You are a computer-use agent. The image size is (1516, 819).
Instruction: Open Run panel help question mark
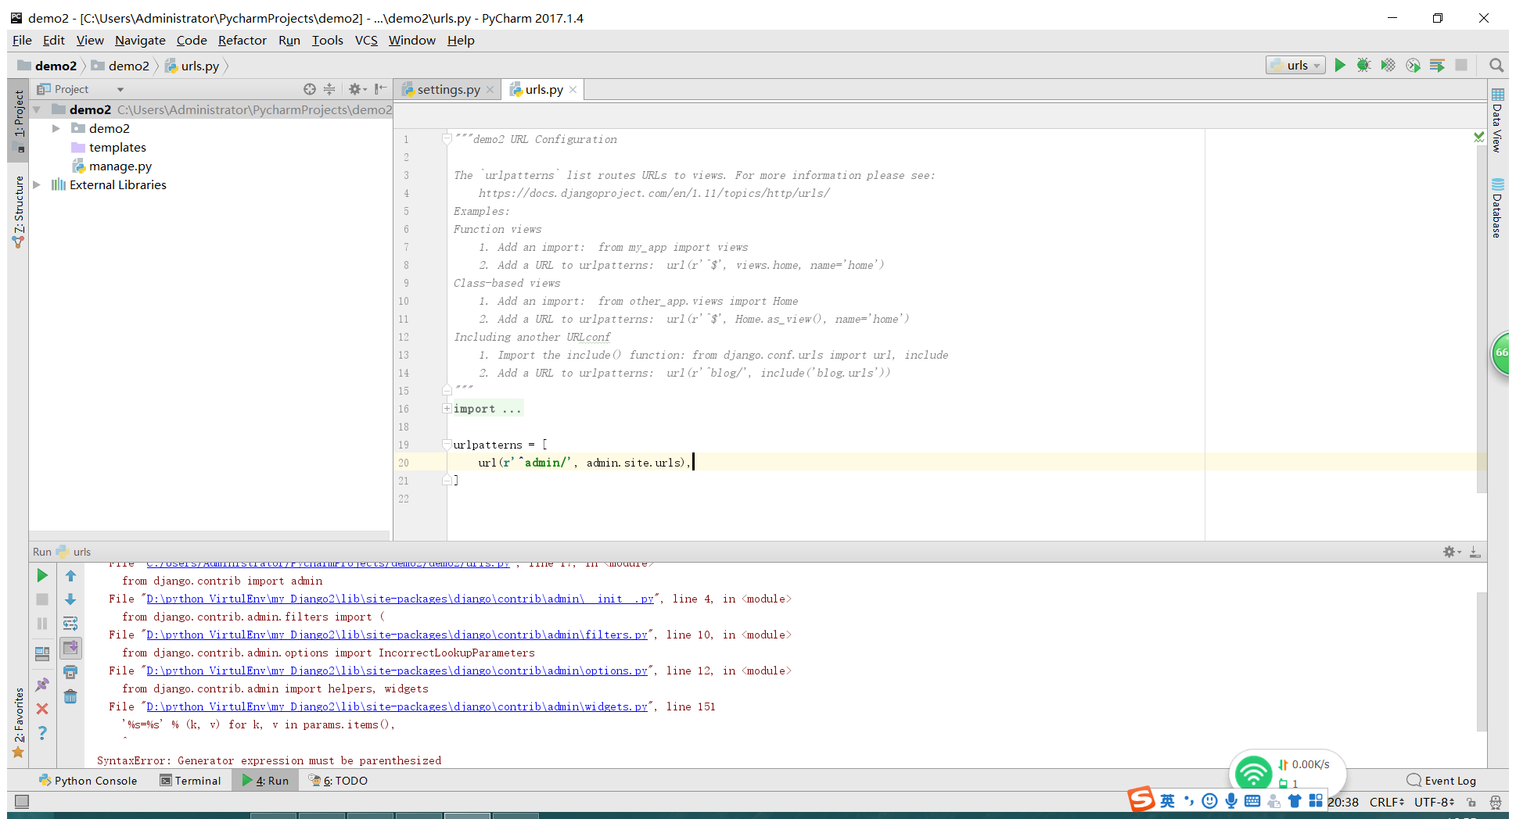(x=42, y=733)
